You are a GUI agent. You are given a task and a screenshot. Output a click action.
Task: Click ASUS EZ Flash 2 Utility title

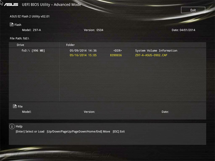click(30, 16)
